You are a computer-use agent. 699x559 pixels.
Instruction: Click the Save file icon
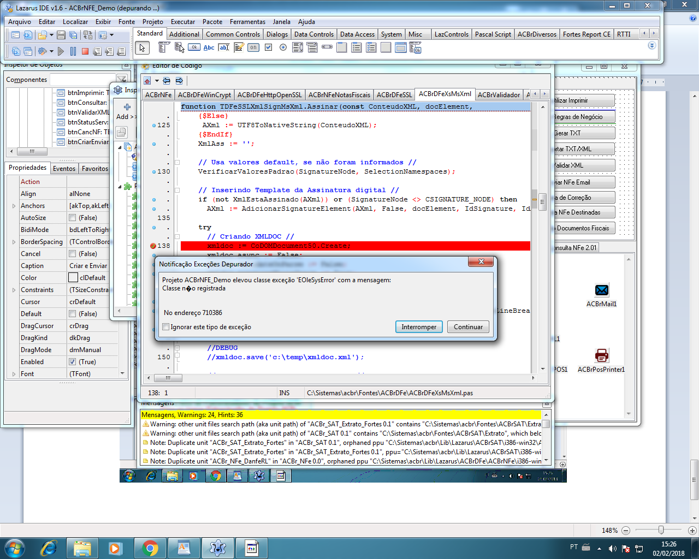[61, 35]
